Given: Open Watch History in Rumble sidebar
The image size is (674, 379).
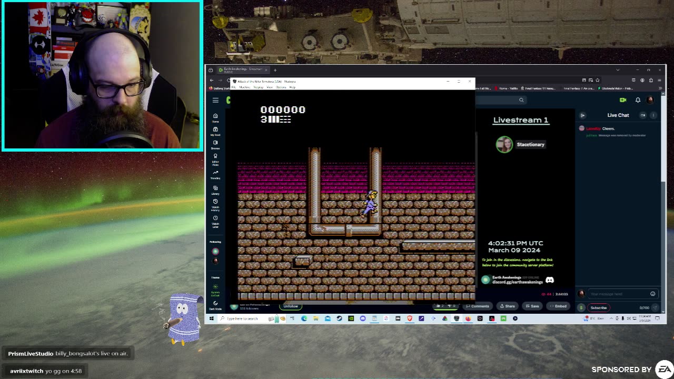Looking at the screenshot, I should point(215,205).
